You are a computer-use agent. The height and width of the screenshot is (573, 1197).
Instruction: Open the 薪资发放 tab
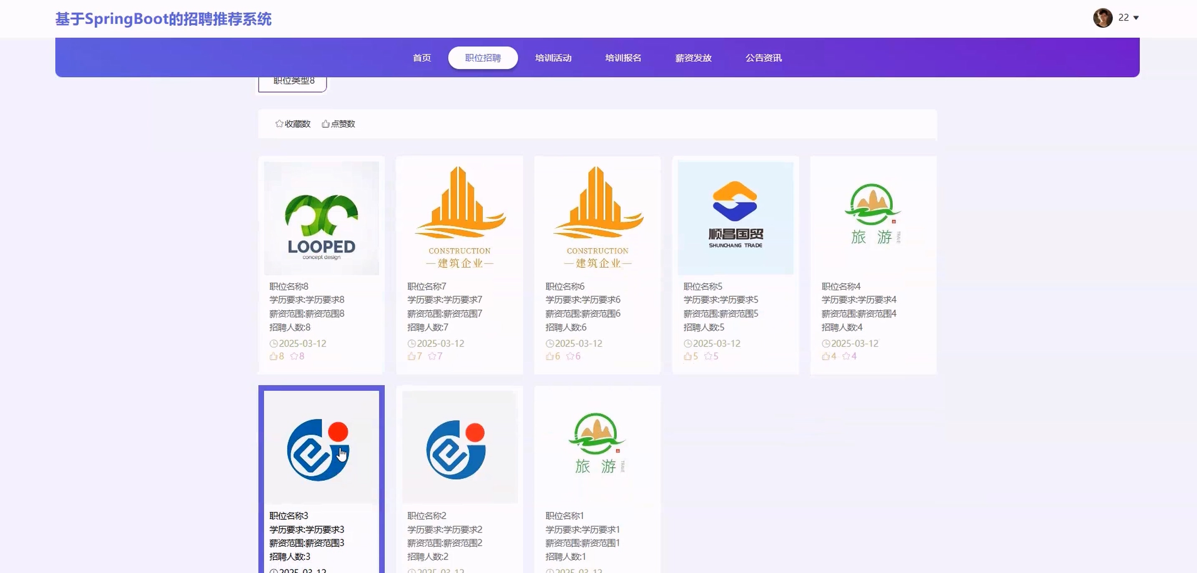click(693, 58)
